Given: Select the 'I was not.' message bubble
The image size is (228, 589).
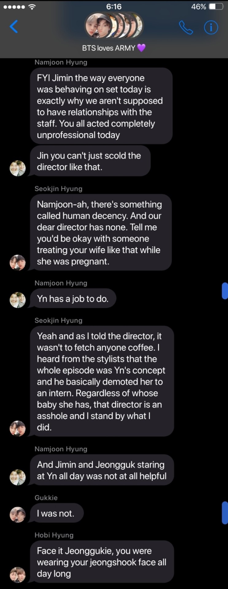Looking at the screenshot, I should coord(56,513).
